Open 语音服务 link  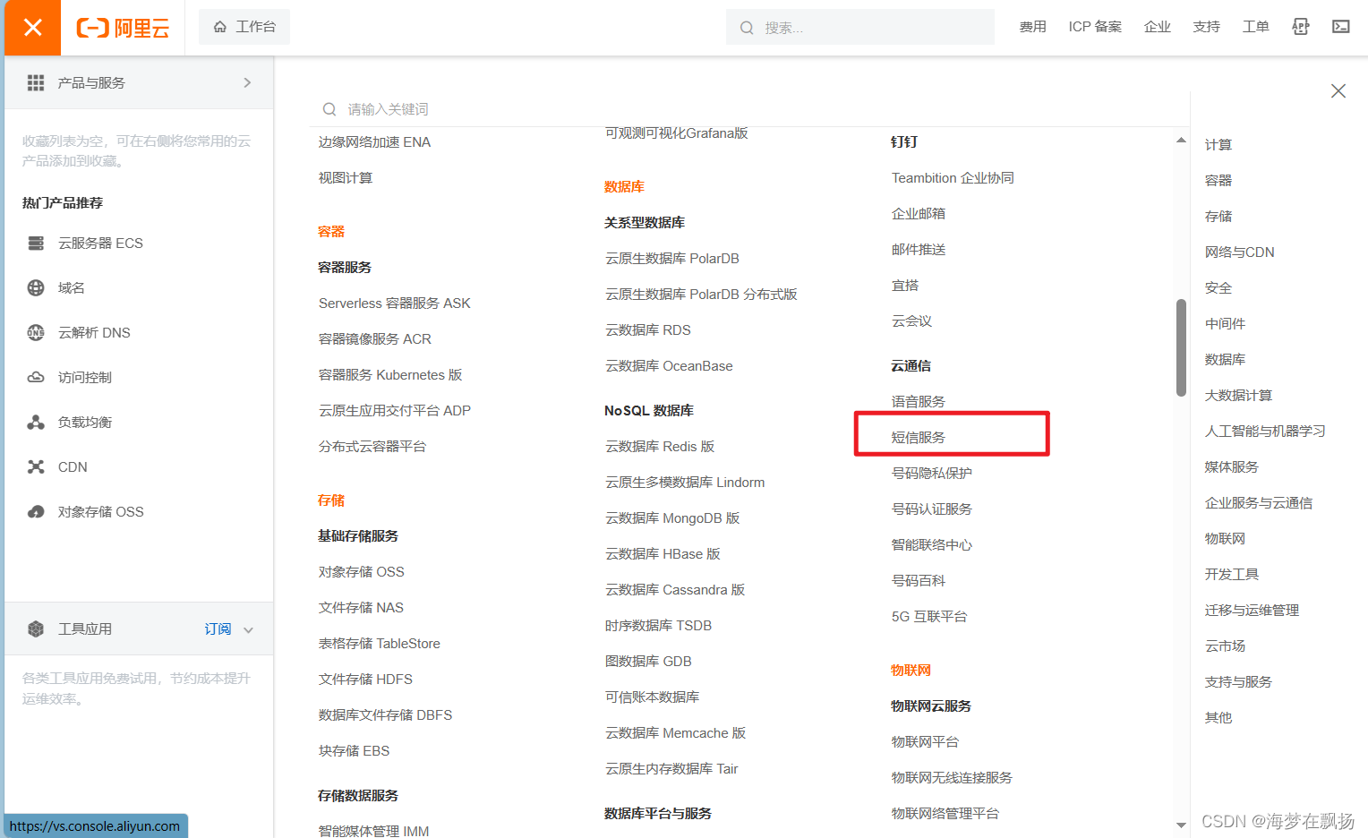(x=919, y=401)
